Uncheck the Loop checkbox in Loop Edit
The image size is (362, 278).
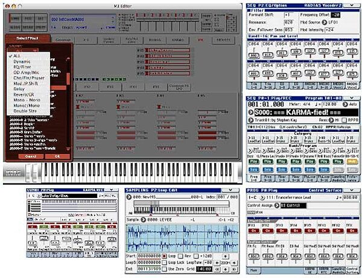[164, 256]
